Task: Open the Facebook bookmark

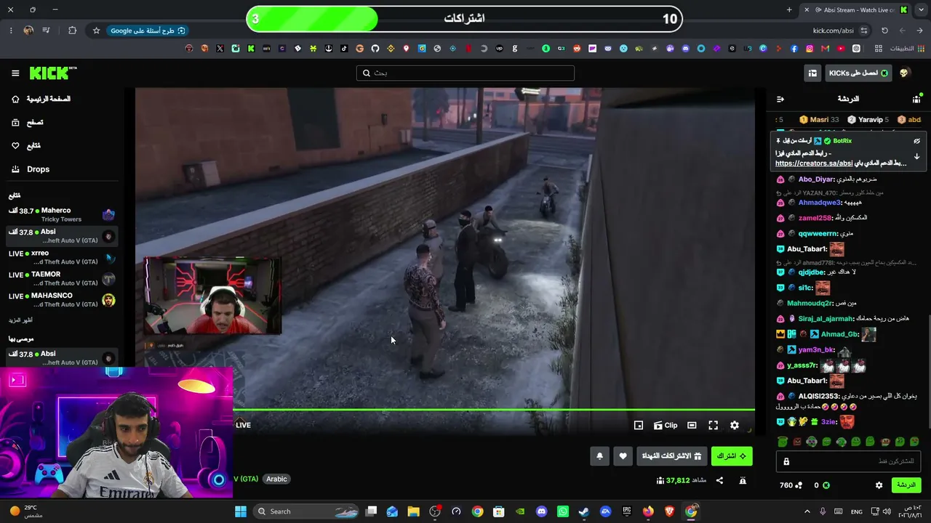Action: [x=794, y=49]
